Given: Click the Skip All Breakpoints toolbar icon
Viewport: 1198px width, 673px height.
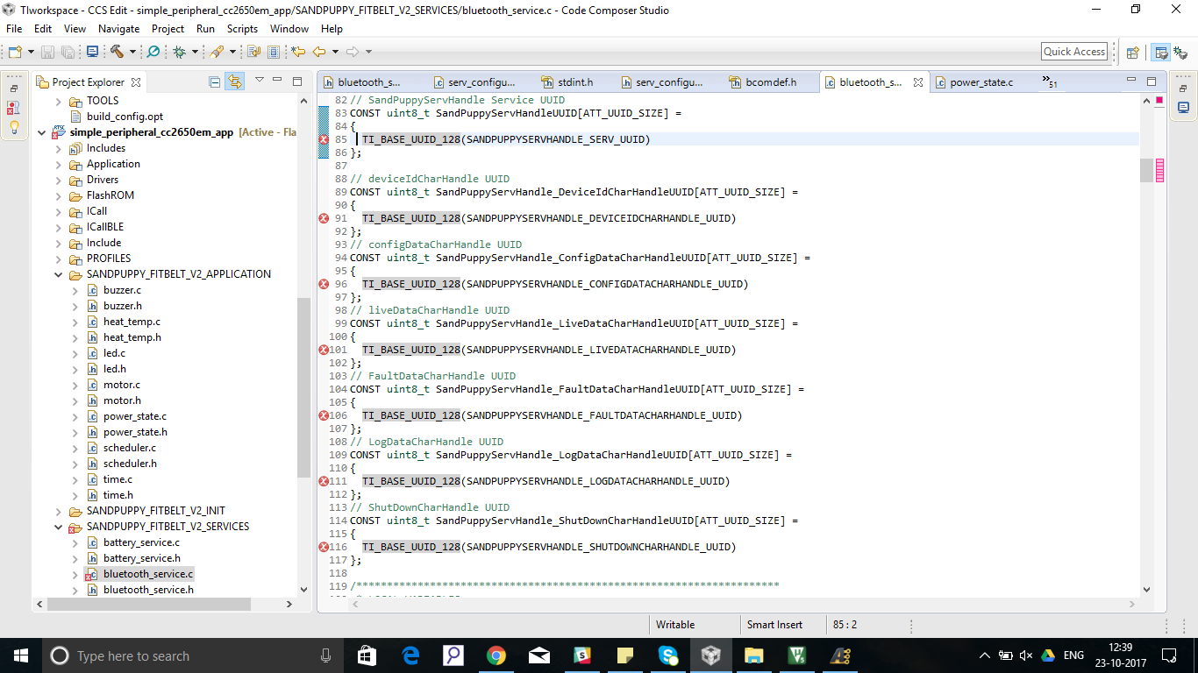Looking at the screenshot, I should (153, 52).
